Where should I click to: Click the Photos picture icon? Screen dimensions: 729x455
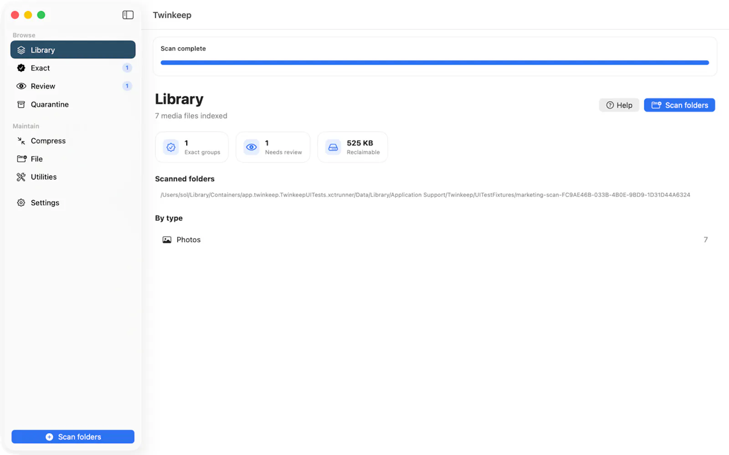coord(167,240)
